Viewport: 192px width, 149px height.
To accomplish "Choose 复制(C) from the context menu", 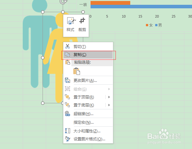I will 88,55.
